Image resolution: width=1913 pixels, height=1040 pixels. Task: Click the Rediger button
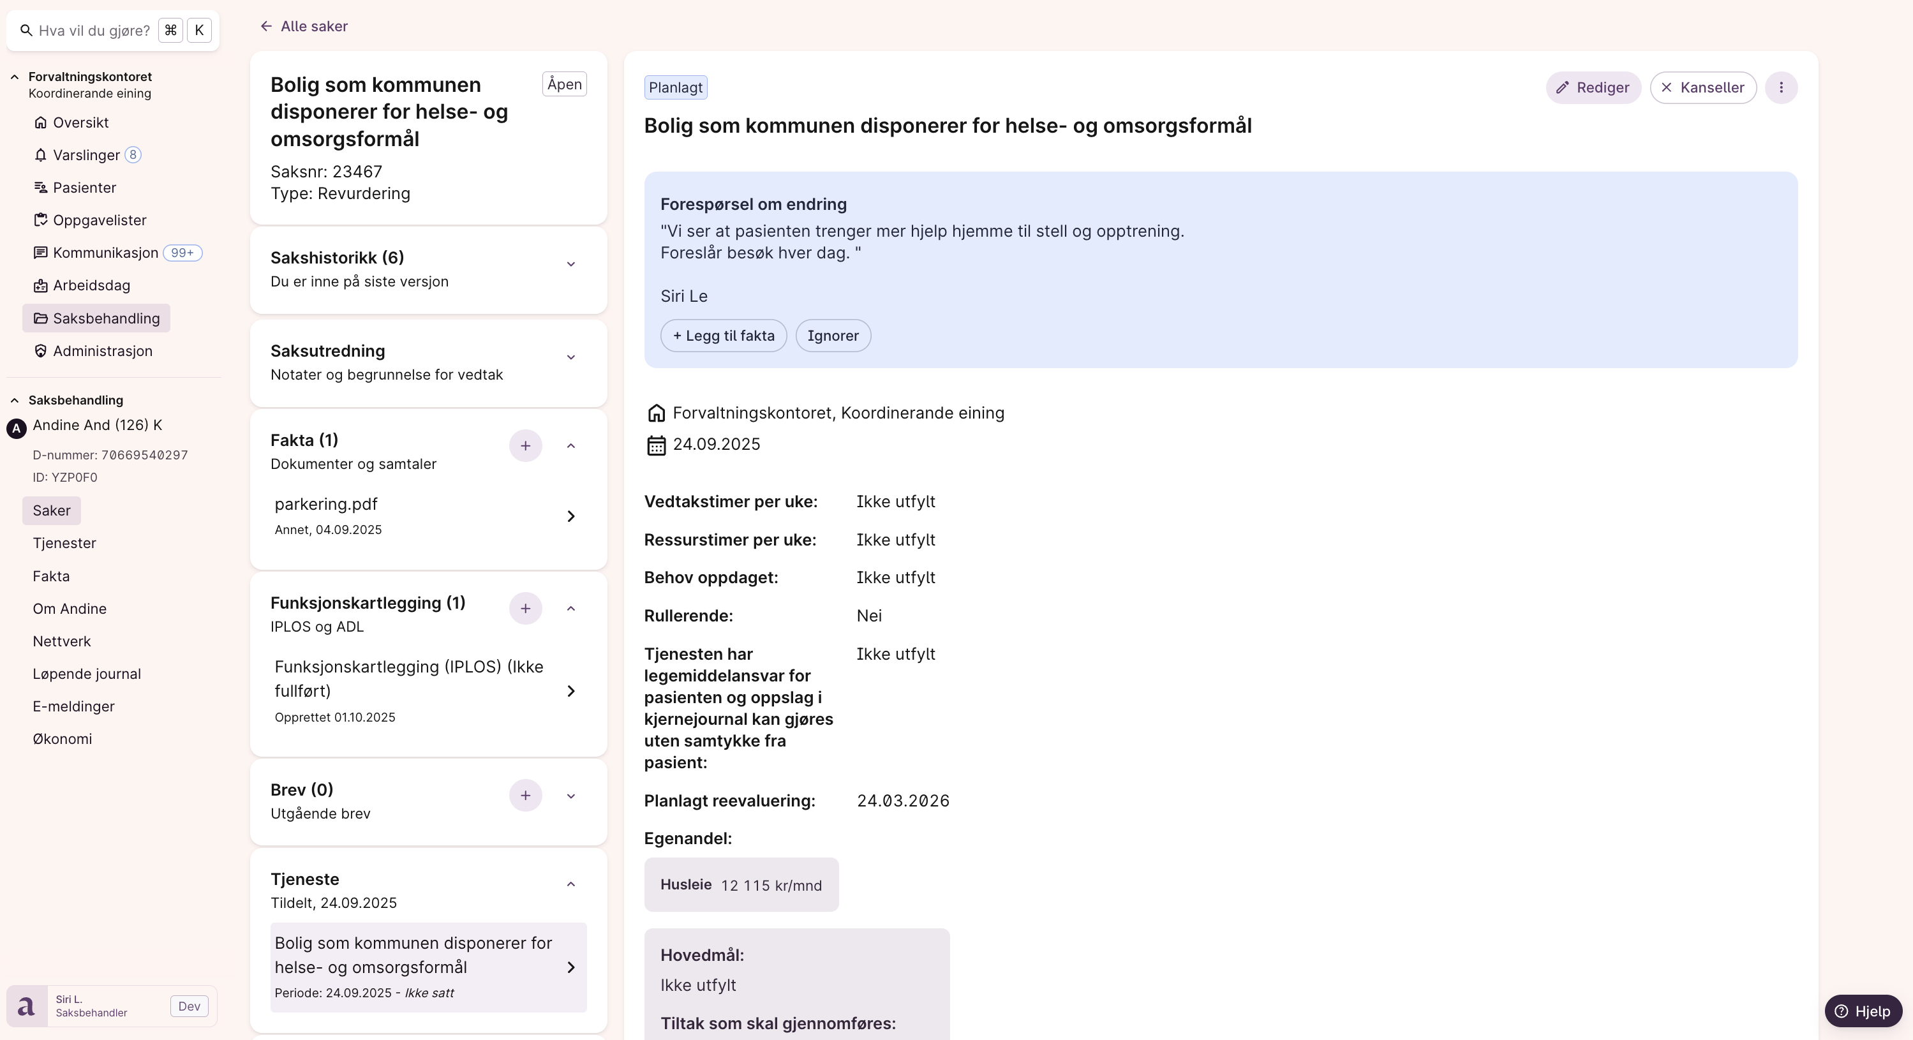tap(1593, 87)
